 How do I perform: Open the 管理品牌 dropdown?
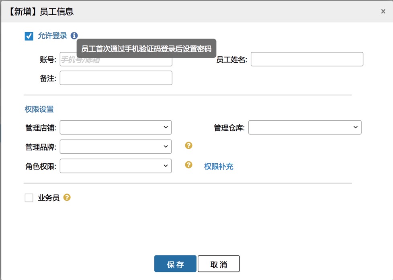tap(116, 146)
